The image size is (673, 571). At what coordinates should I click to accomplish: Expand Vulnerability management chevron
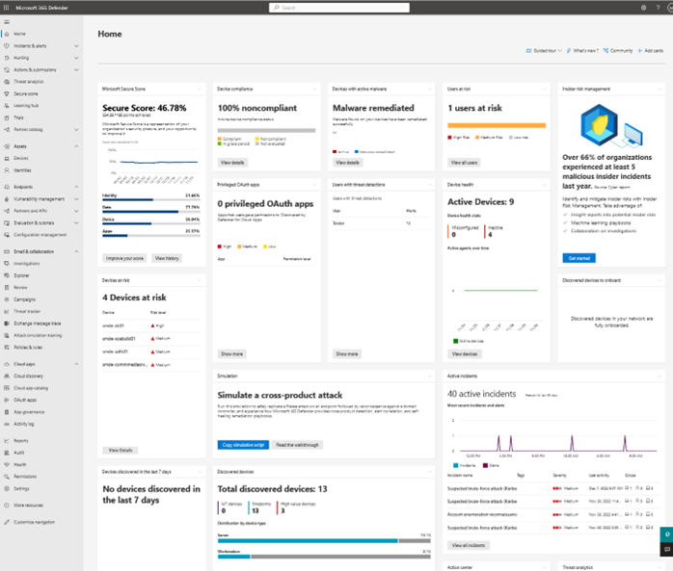76,199
